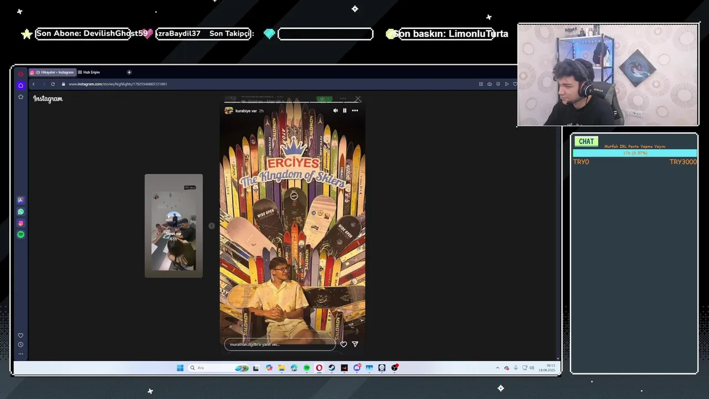Click the Instagram logo

[x=48, y=99]
